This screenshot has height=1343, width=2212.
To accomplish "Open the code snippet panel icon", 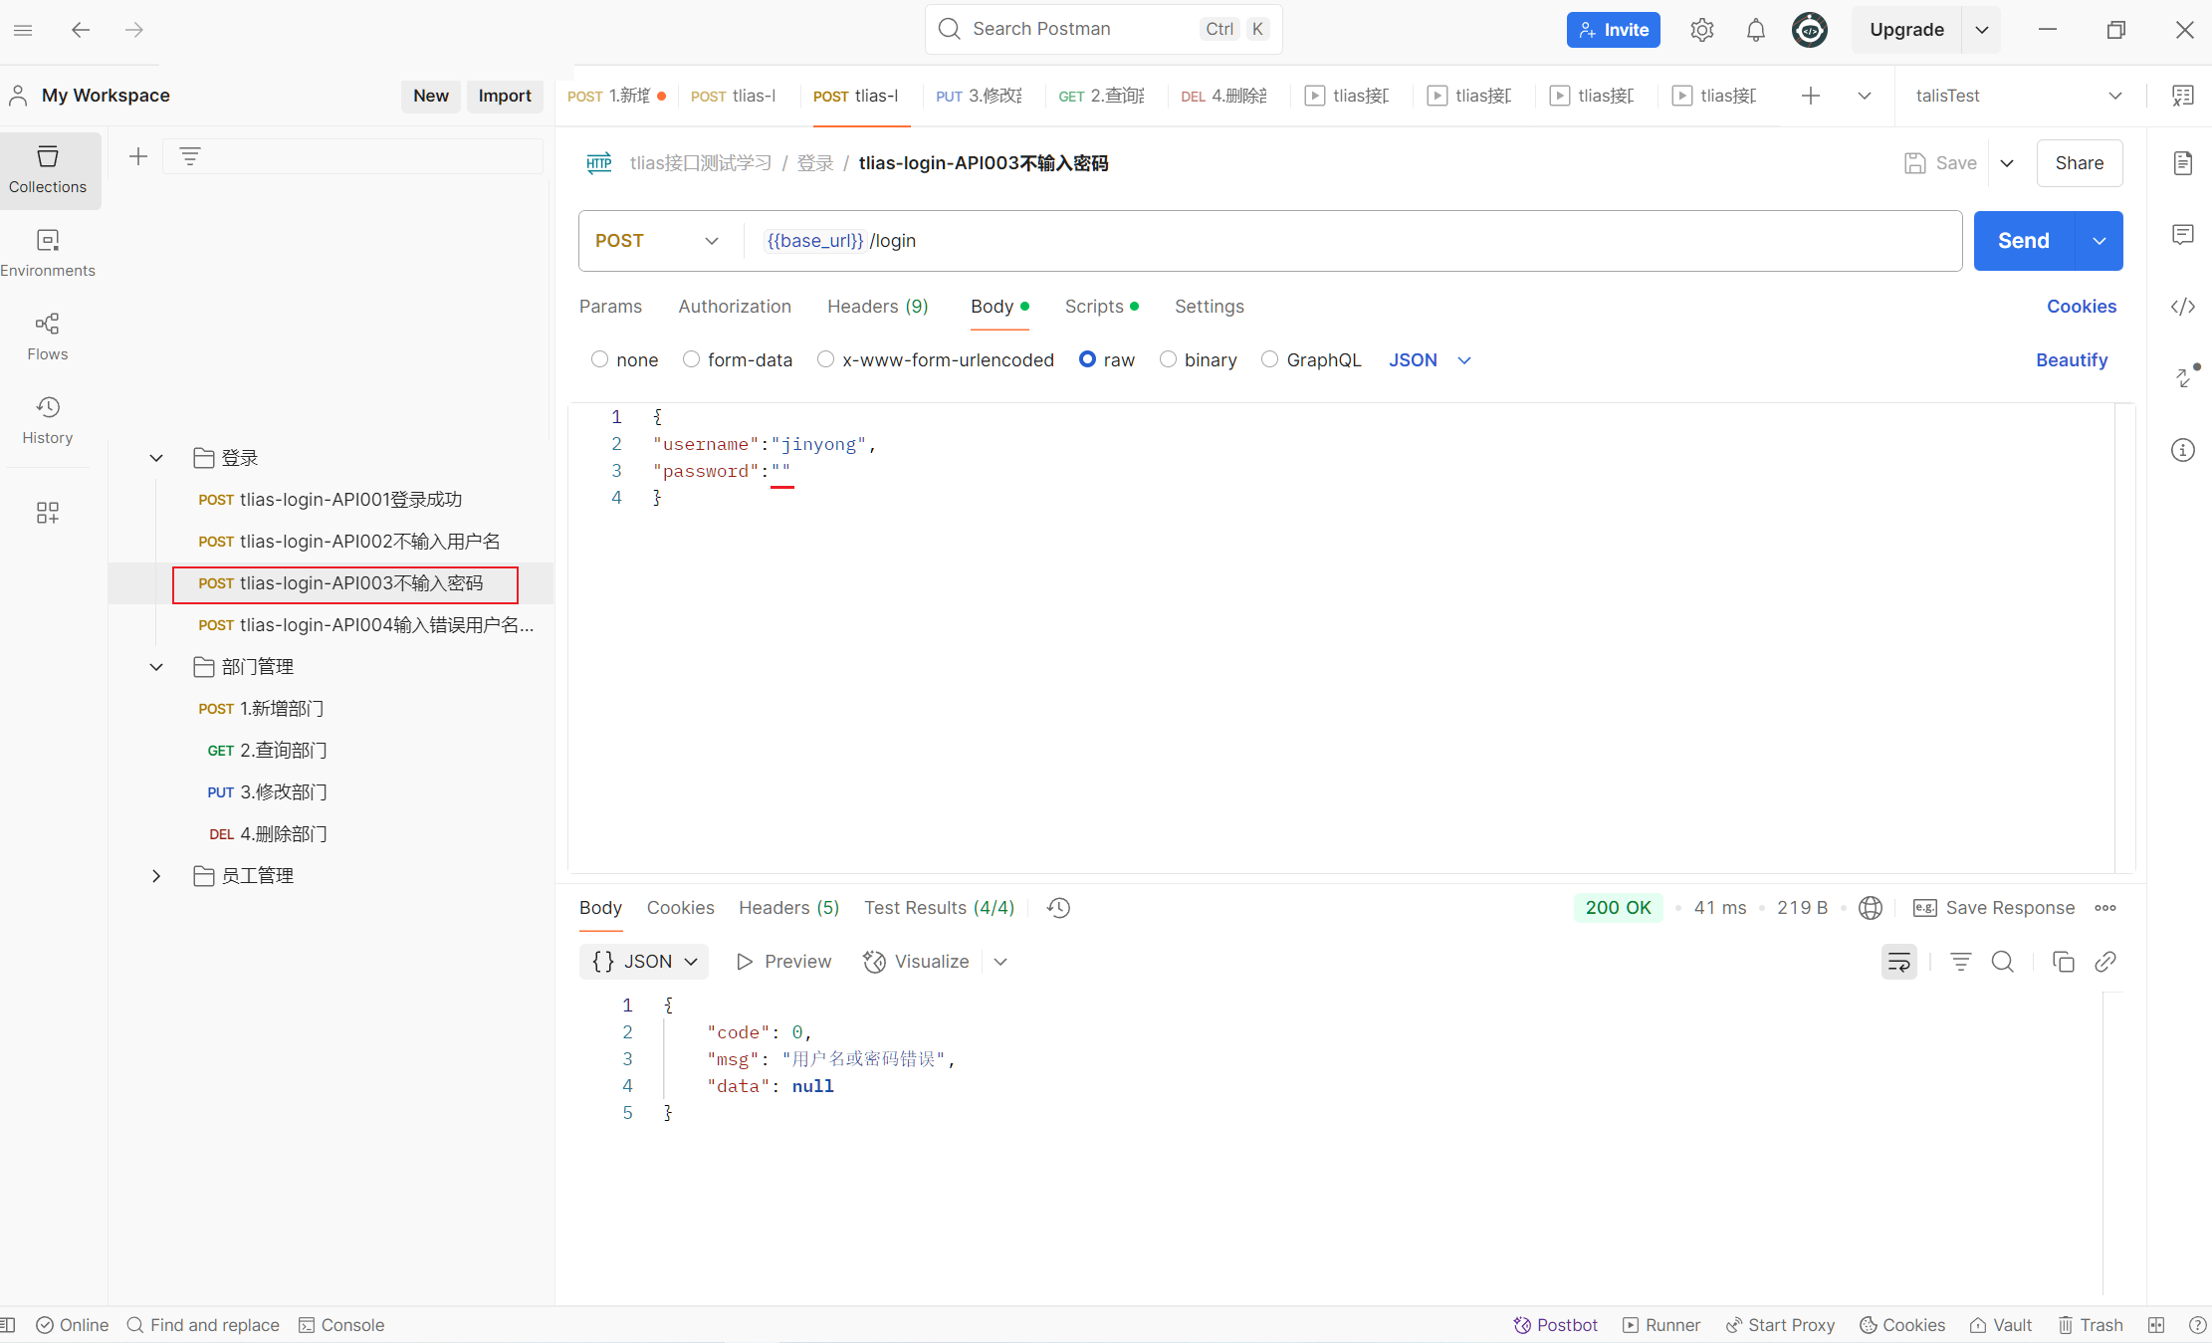I will point(2182,307).
